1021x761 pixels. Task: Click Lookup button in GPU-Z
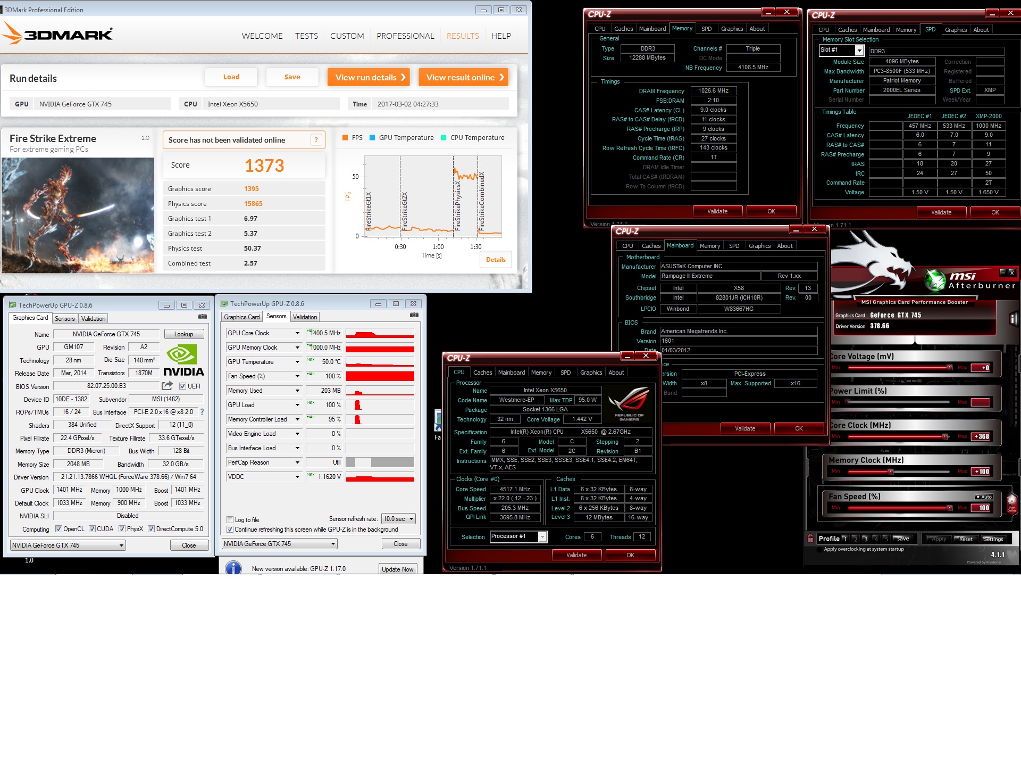pyautogui.click(x=183, y=334)
